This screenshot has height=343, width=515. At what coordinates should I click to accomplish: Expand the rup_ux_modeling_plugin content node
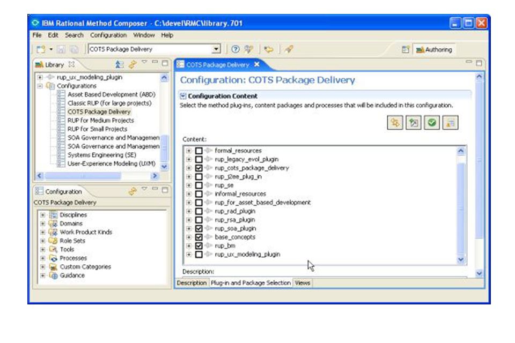(188, 255)
